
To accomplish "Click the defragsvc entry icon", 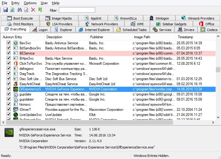I will (x=16, y=69).
